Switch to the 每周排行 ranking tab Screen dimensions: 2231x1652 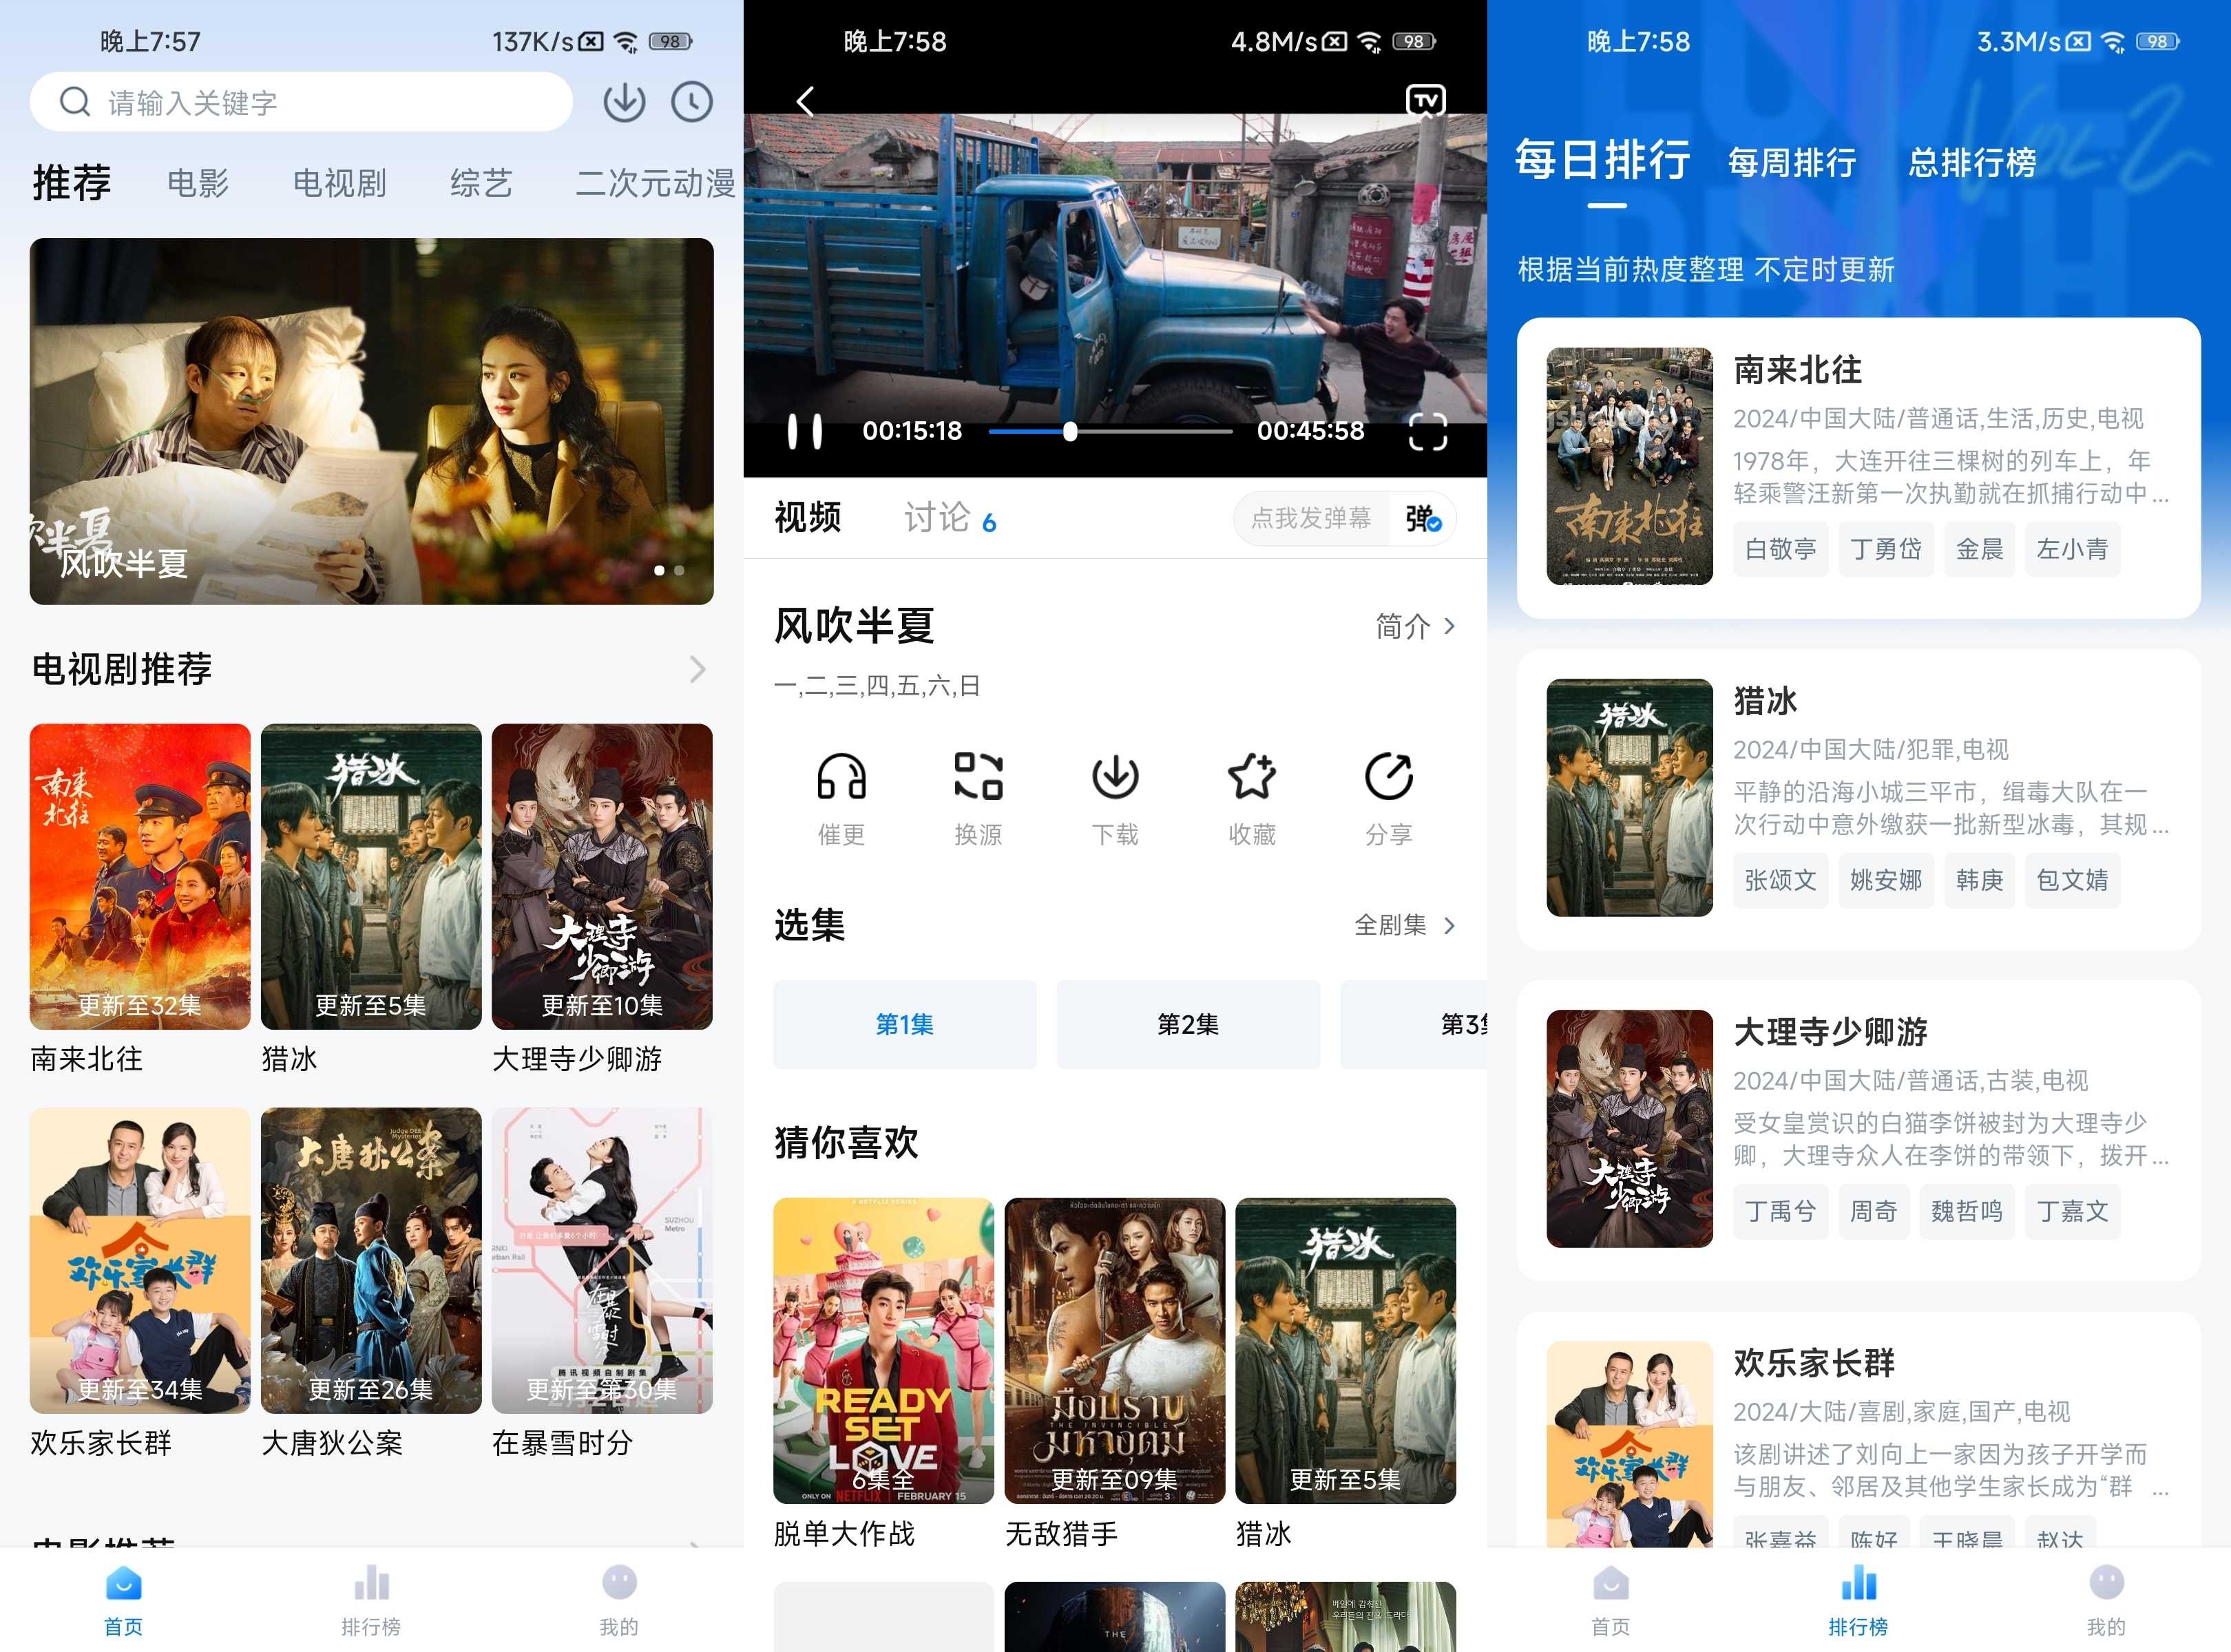point(1792,162)
